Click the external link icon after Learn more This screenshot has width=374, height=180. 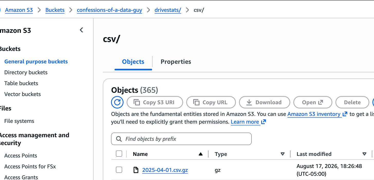pos(263,122)
